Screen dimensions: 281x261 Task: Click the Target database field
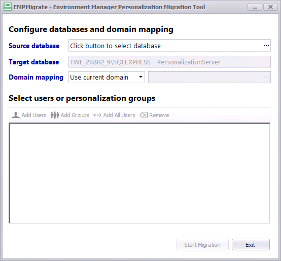[x=169, y=62]
